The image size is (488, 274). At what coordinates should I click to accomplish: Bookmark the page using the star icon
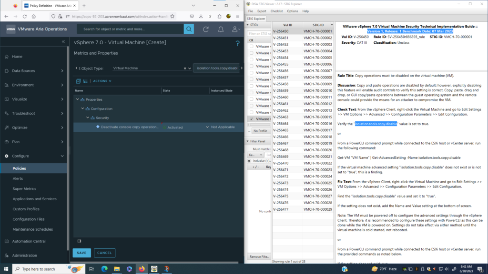[x=173, y=16]
